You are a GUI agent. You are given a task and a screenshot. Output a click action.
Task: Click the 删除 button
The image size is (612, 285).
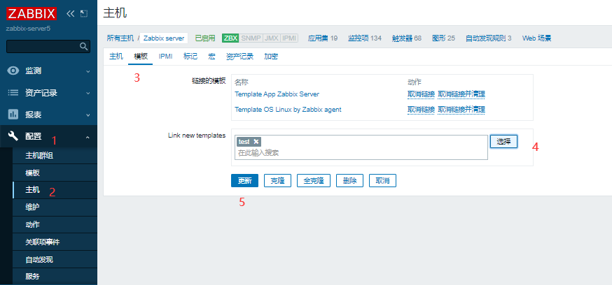click(349, 181)
